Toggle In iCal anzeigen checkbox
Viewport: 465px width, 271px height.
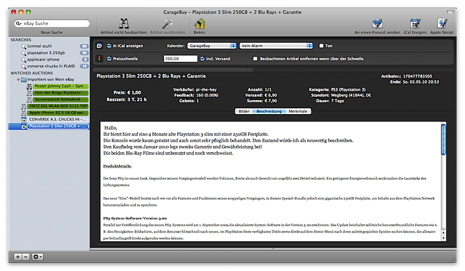pyautogui.click(x=109, y=46)
